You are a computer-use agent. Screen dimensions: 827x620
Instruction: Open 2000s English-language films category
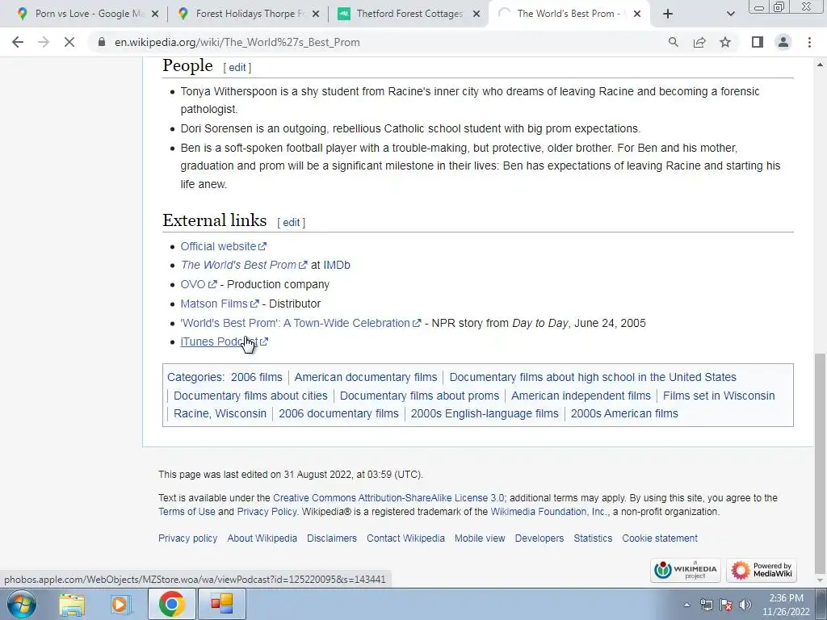[x=485, y=413]
